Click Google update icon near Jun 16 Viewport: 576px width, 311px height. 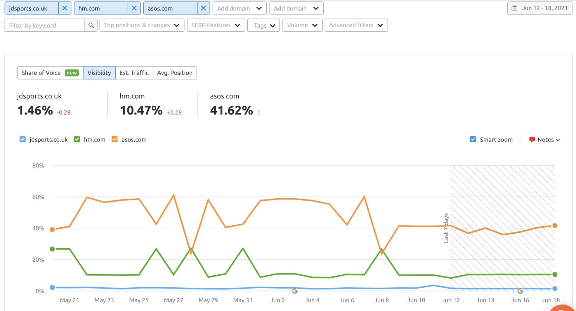click(x=520, y=291)
